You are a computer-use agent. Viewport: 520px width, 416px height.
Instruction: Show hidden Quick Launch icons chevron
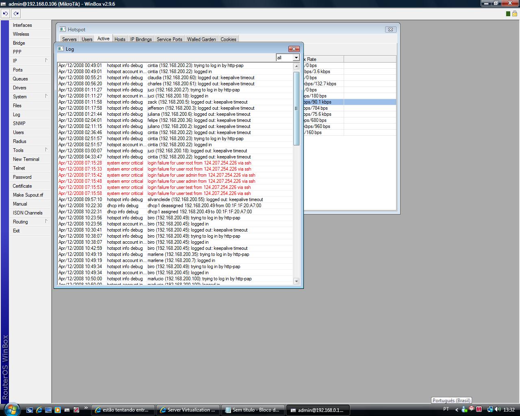(86, 408)
